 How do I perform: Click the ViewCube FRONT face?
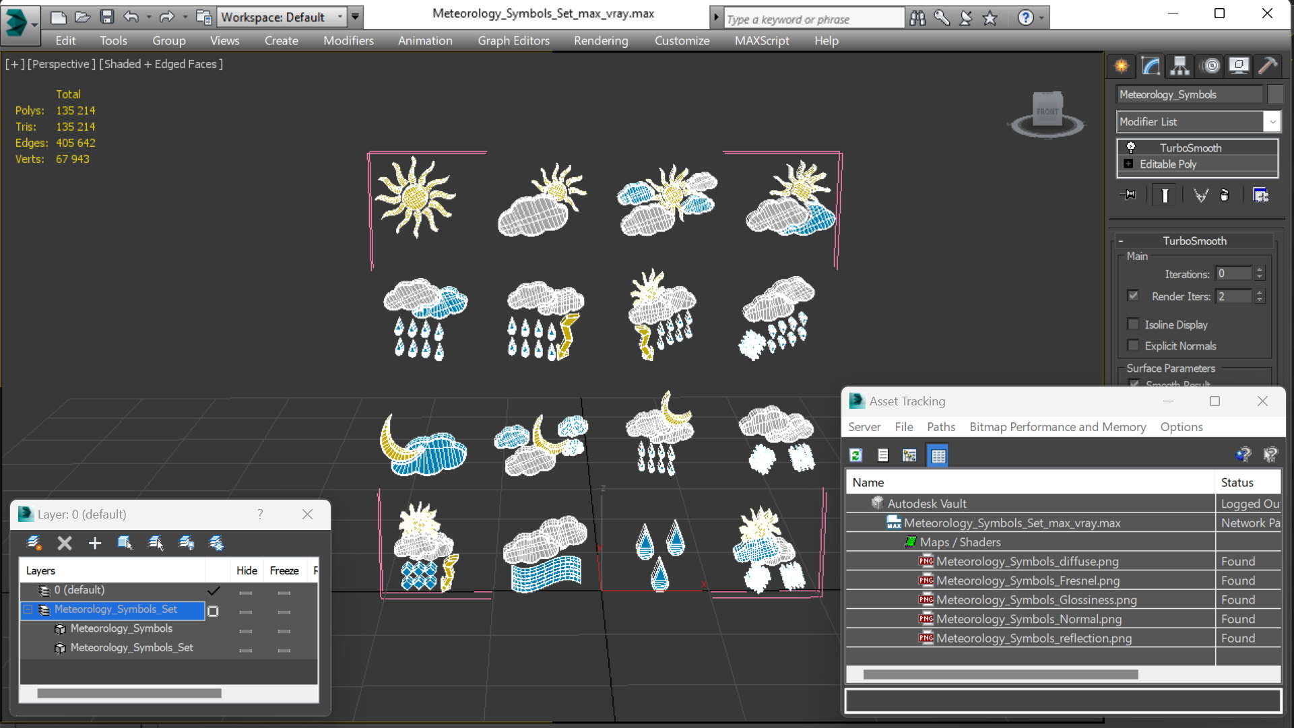click(x=1047, y=111)
